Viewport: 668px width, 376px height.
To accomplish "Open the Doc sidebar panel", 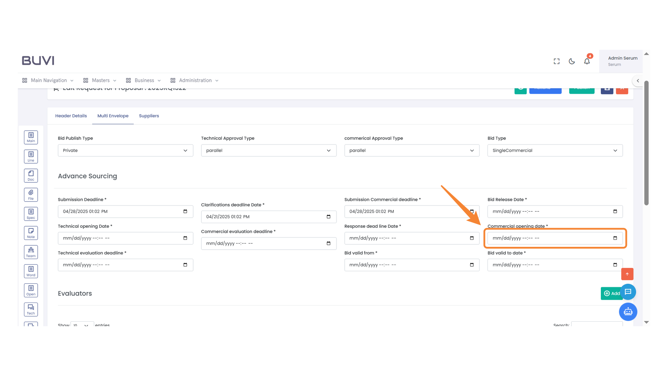I will (31, 175).
